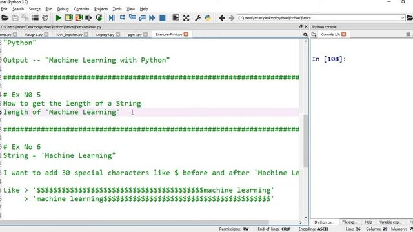Viewport: 413px width, 232px height.
Task: Open the Tools menu
Action: tap(117, 9)
